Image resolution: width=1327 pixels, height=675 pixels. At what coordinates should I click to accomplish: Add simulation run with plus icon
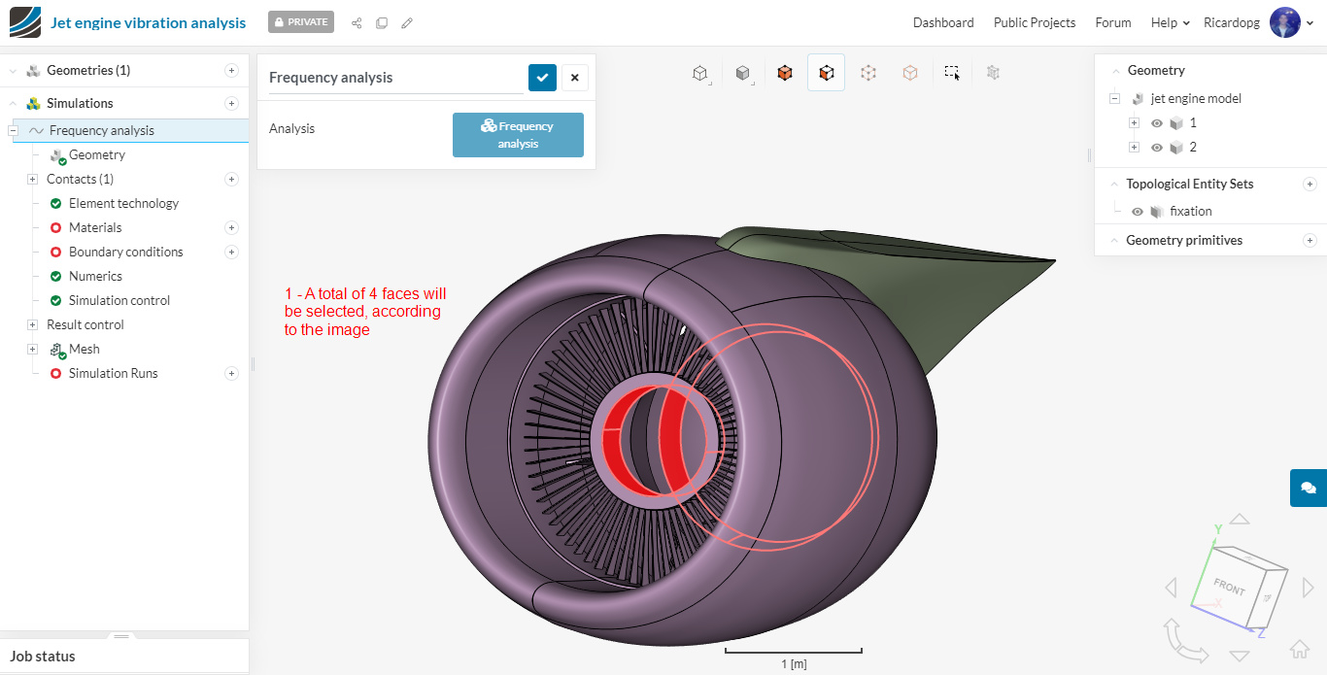[x=231, y=373]
